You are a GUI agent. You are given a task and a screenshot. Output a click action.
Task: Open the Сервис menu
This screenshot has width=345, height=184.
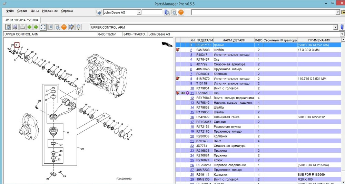coord(22,11)
